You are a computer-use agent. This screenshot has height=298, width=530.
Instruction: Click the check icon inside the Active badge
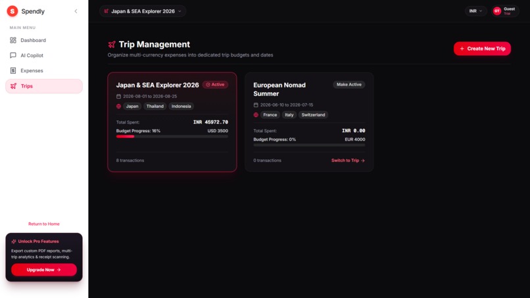[x=208, y=85]
